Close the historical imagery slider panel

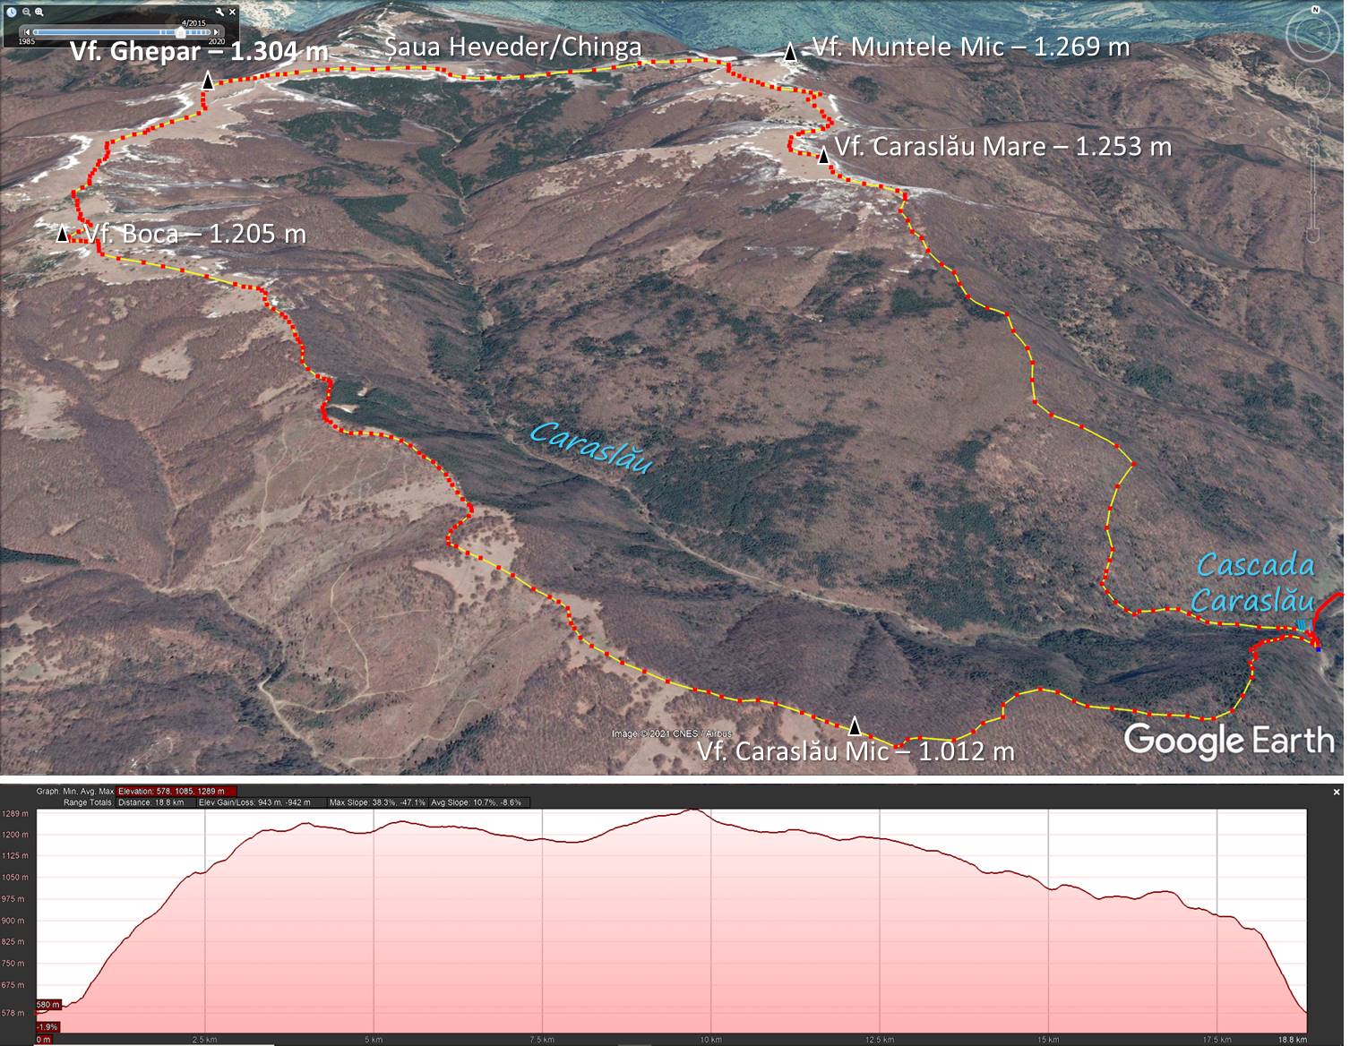232,12
